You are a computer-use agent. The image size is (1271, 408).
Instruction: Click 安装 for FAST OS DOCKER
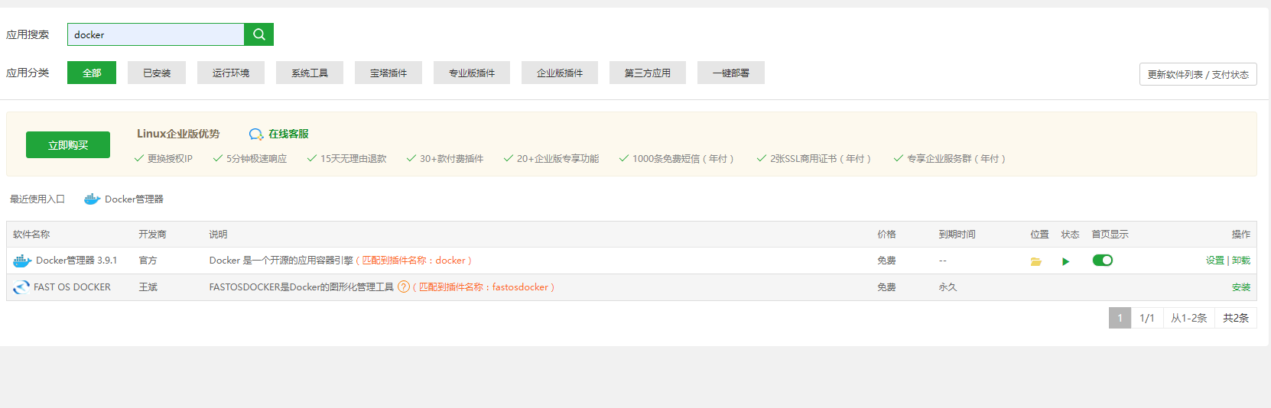(1241, 287)
